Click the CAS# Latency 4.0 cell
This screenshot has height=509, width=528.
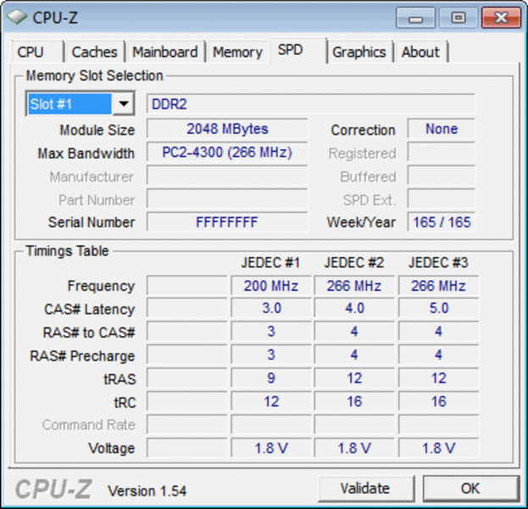point(354,308)
